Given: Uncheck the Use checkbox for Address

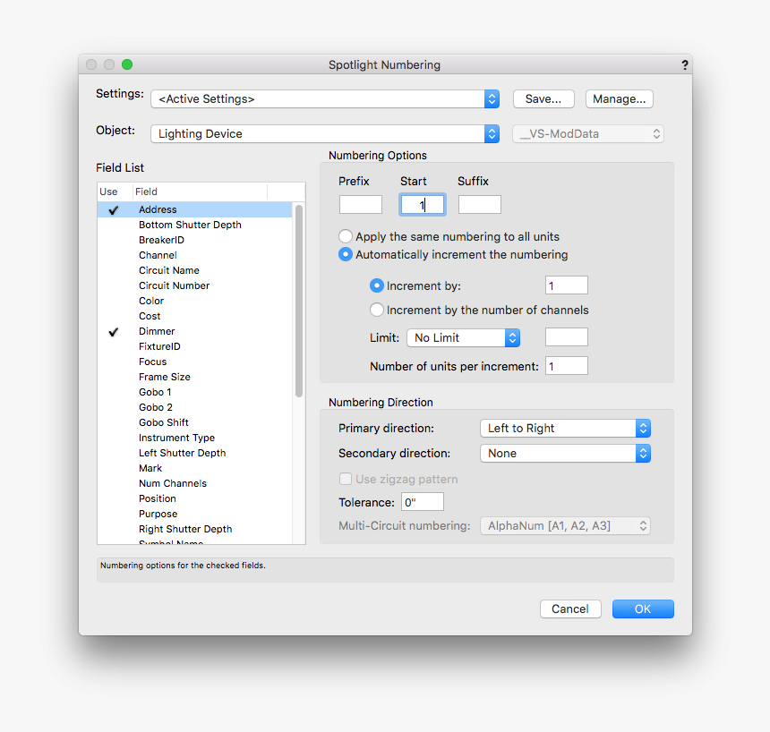Looking at the screenshot, I should pyautogui.click(x=113, y=209).
